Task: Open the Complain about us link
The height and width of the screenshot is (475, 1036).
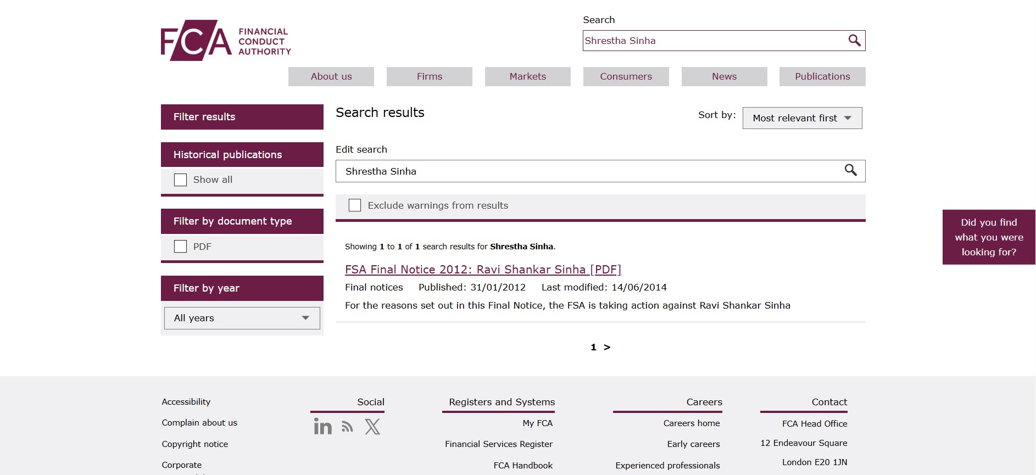Action: 199,423
